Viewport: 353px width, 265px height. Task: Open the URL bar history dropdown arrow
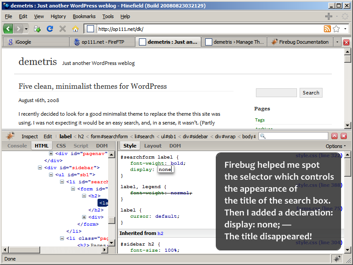coord(345,29)
